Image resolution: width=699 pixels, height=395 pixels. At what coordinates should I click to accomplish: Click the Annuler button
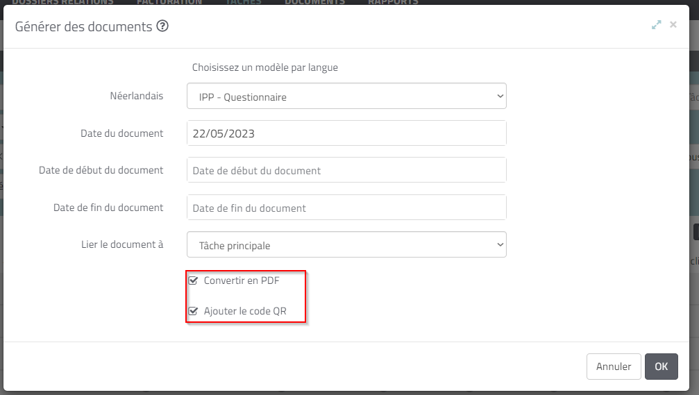coord(614,367)
